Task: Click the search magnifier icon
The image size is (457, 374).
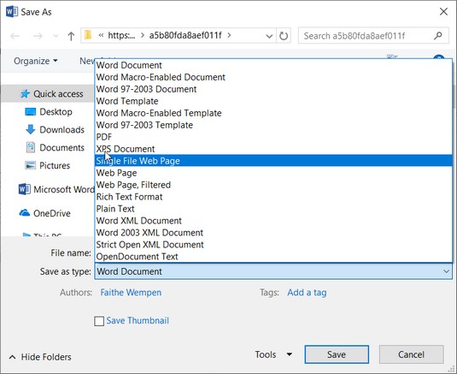Action: [437, 36]
